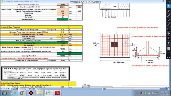Switch to the Sheet1 tab
This screenshot has height=96, width=171.
pyautogui.click(x=15, y=89)
